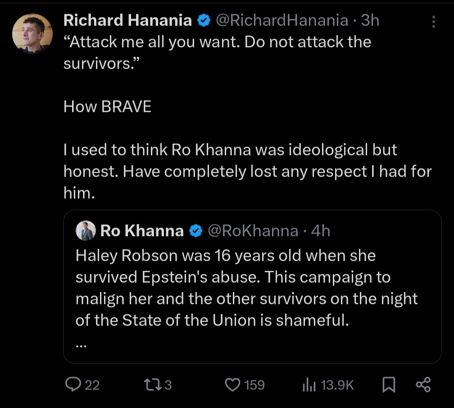Image resolution: width=454 pixels, height=408 pixels.
Task: Click the reply speech bubble icon
Action: click(x=73, y=385)
